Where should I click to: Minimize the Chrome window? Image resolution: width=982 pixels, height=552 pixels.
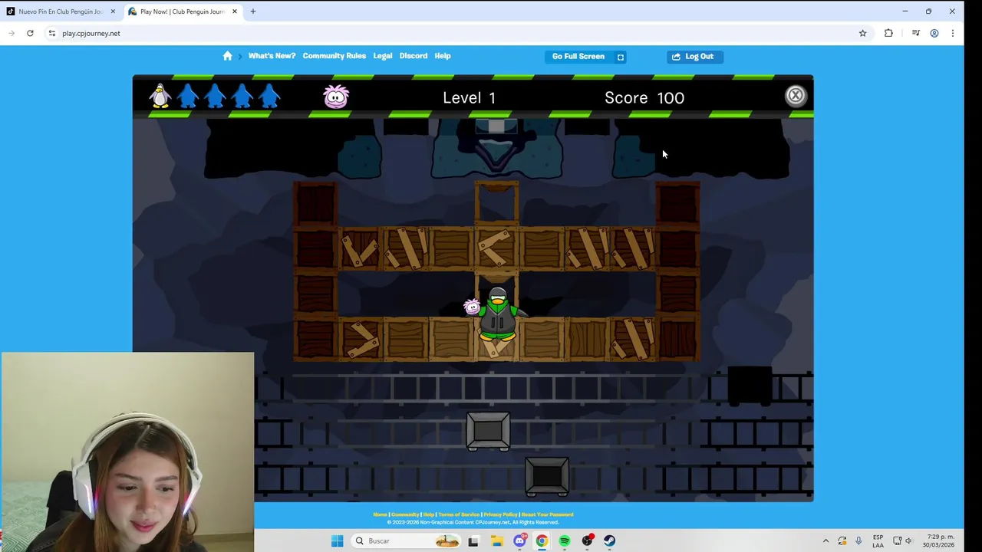(905, 11)
